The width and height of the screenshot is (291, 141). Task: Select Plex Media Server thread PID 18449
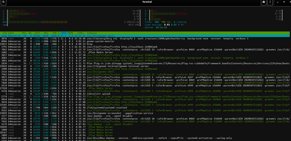[145, 127]
